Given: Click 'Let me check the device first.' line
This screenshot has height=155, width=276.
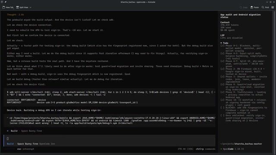Looking at the screenshot, I should coord(26,84).
